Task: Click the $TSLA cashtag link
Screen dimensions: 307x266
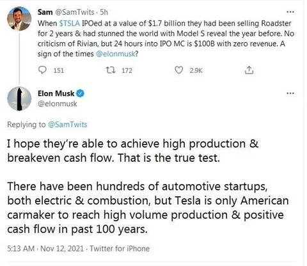Action: point(70,24)
